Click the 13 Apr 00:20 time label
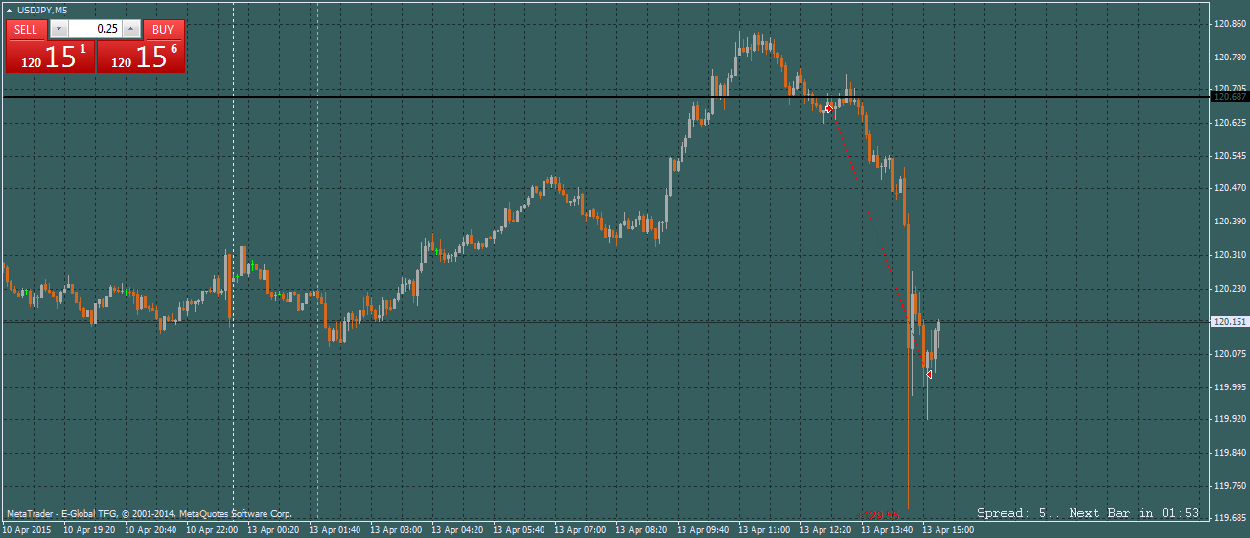The width and height of the screenshot is (1250, 538). pos(273,529)
